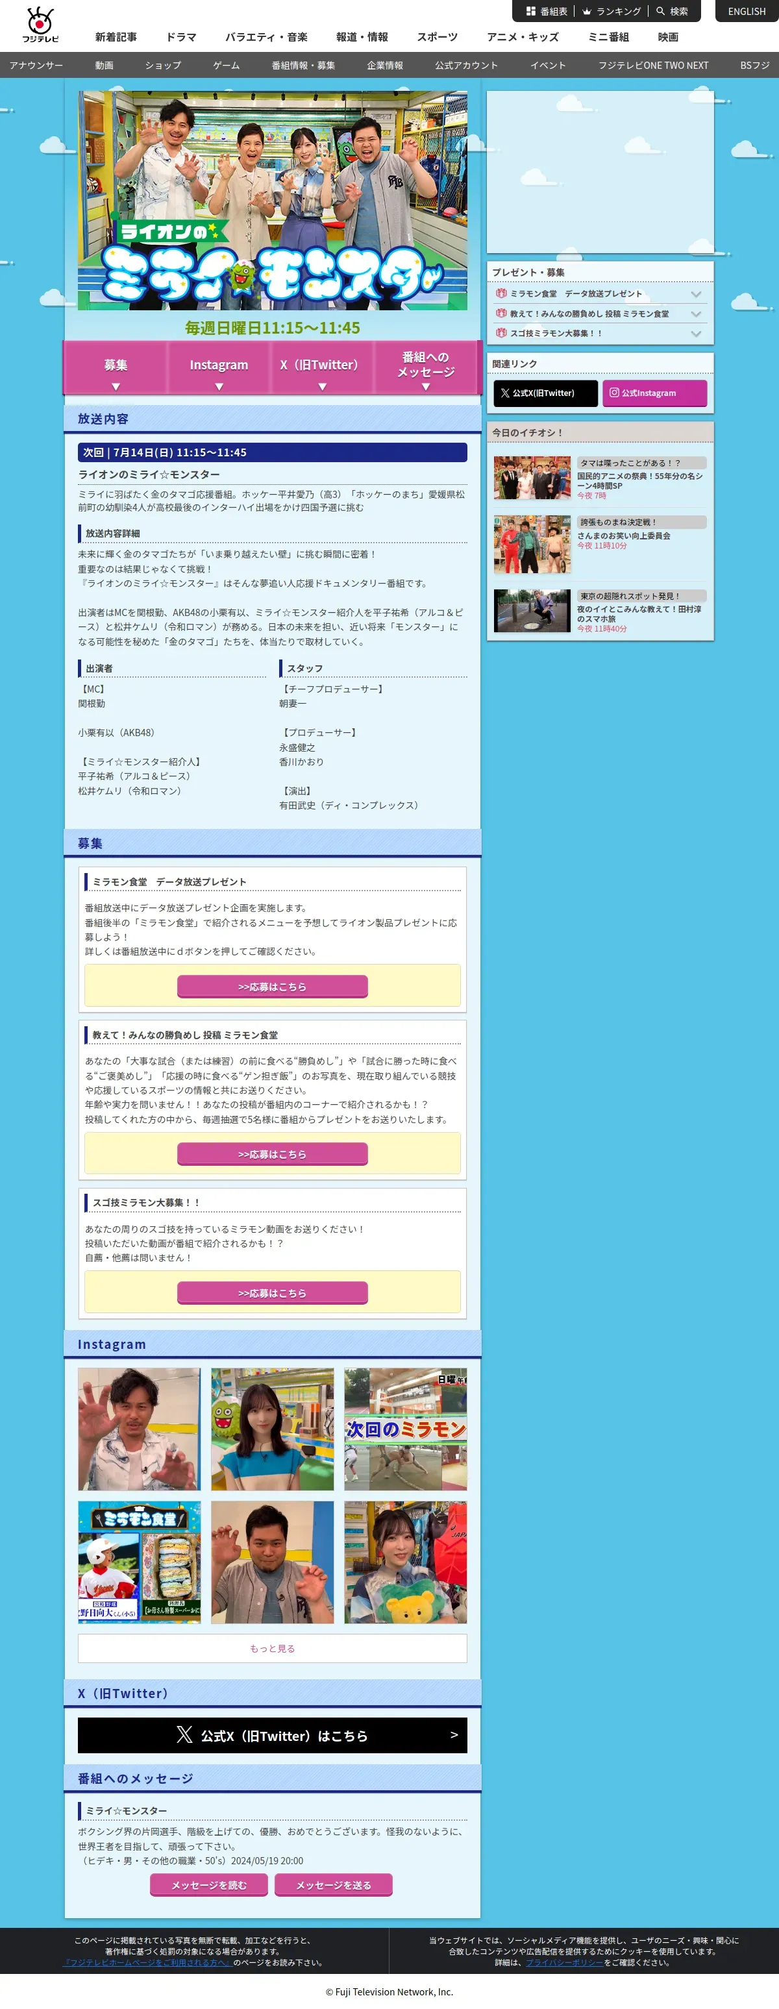779x2009 pixels.
Task: Open 公式アカウント in the sub navigation
Action: click(x=466, y=66)
